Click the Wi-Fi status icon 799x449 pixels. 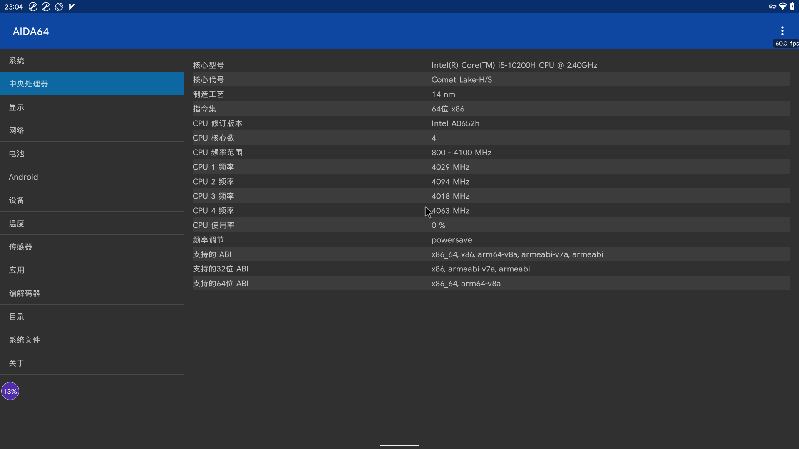click(783, 7)
